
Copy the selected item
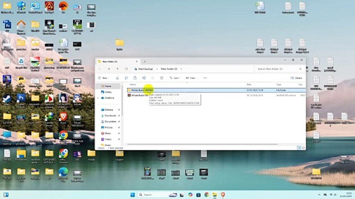pos(126,78)
